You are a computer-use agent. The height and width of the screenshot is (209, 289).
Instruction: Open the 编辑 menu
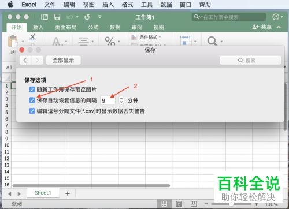pos(69,5)
